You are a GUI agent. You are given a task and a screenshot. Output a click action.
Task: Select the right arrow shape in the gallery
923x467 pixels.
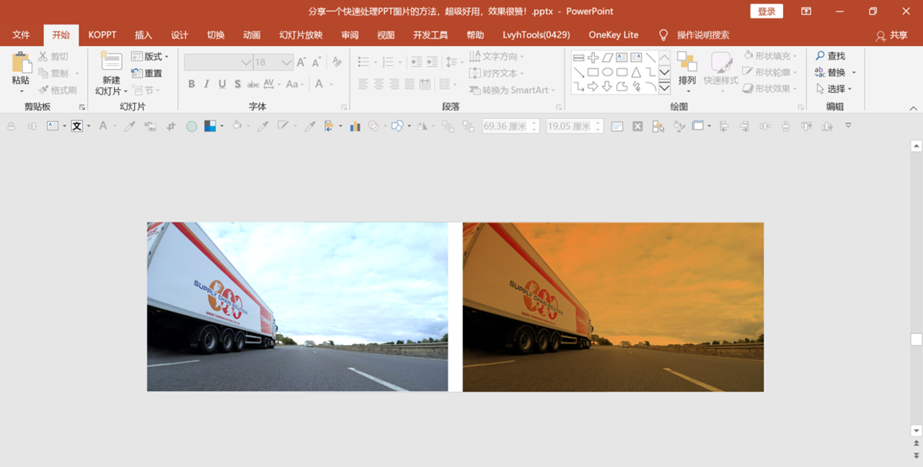pos(593,86)
